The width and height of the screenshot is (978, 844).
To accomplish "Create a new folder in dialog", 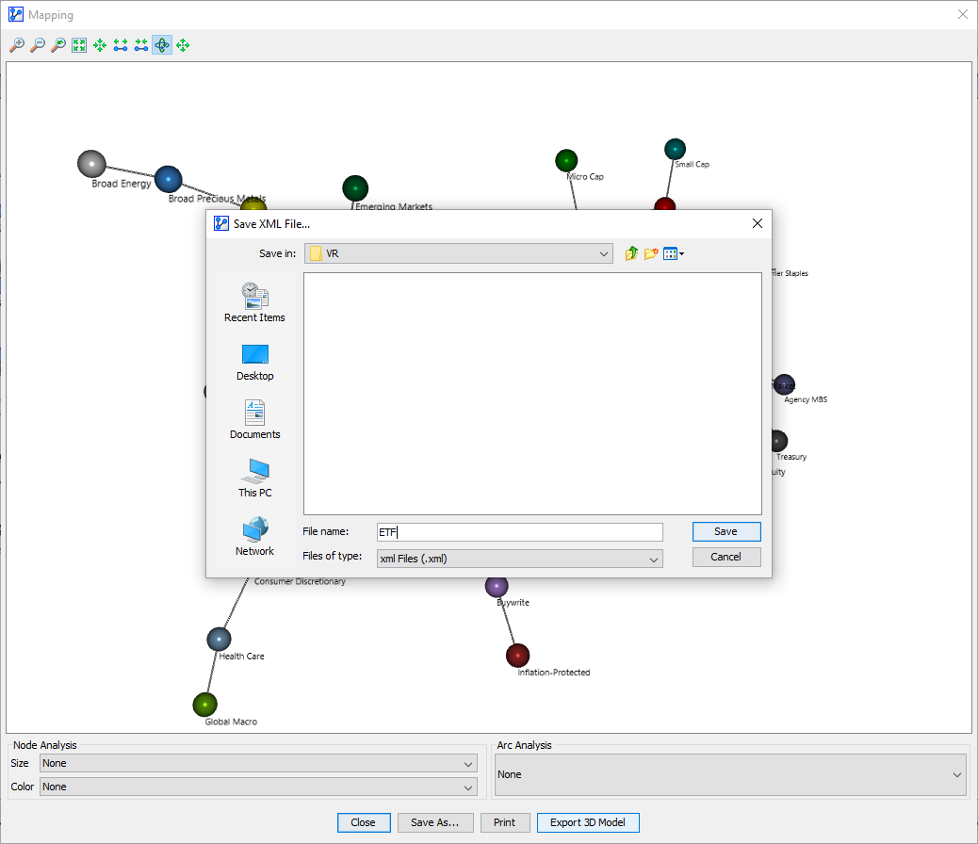I will 651,253.
